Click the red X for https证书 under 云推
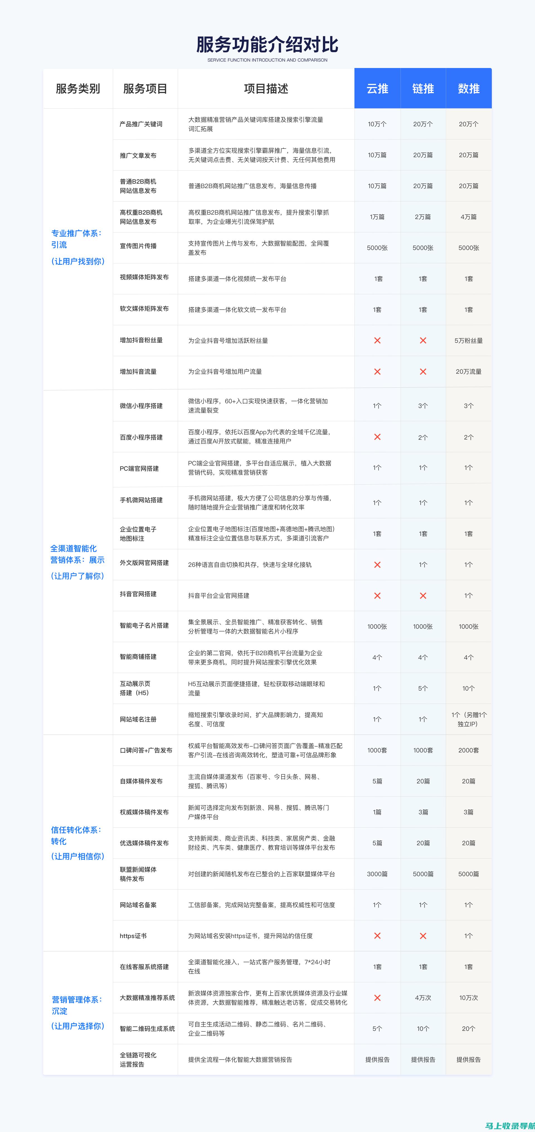Image resolution: width=535 pixels, height=1132 pixels. click(x=377, y=936)
